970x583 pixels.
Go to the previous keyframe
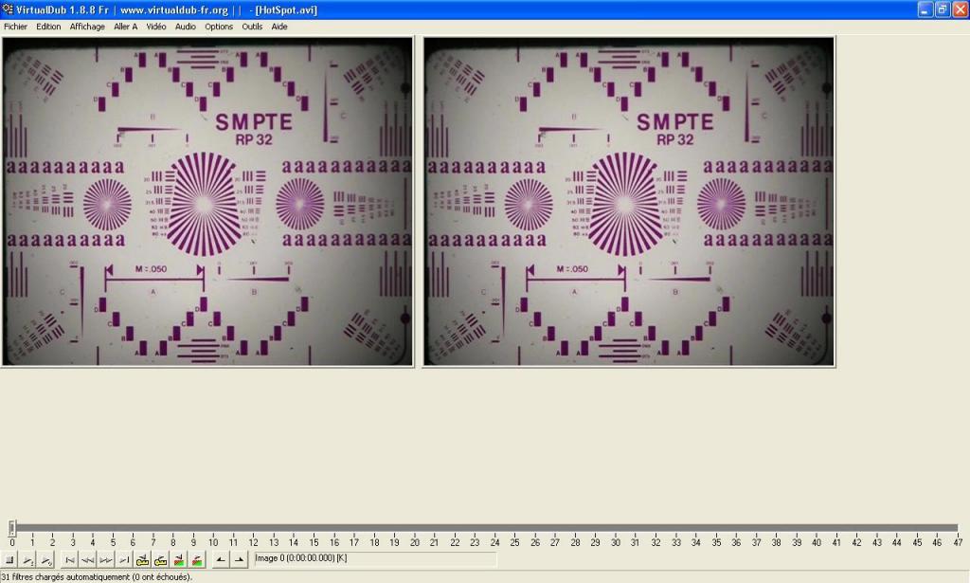(x=142, y=560)
